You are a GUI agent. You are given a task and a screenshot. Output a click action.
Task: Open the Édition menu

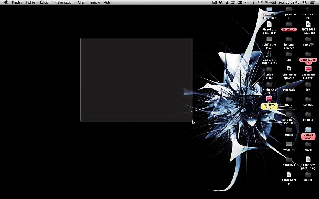point(45,2)
